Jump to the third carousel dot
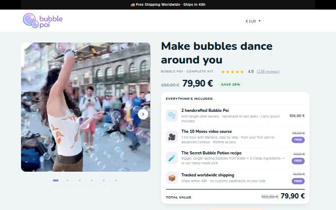 click(x=80, y=181)
